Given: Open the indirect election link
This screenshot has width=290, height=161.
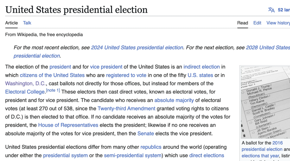Looking at the screenshot, I should [x=202, y=67].
